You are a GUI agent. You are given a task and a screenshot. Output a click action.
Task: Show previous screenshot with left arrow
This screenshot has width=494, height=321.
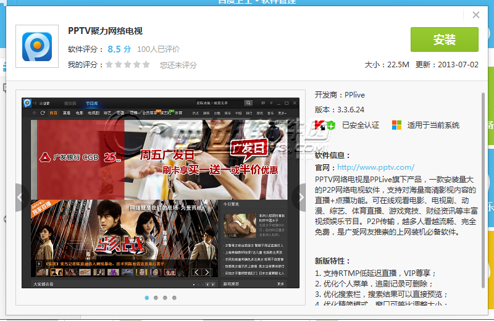[x=22, y=198]
